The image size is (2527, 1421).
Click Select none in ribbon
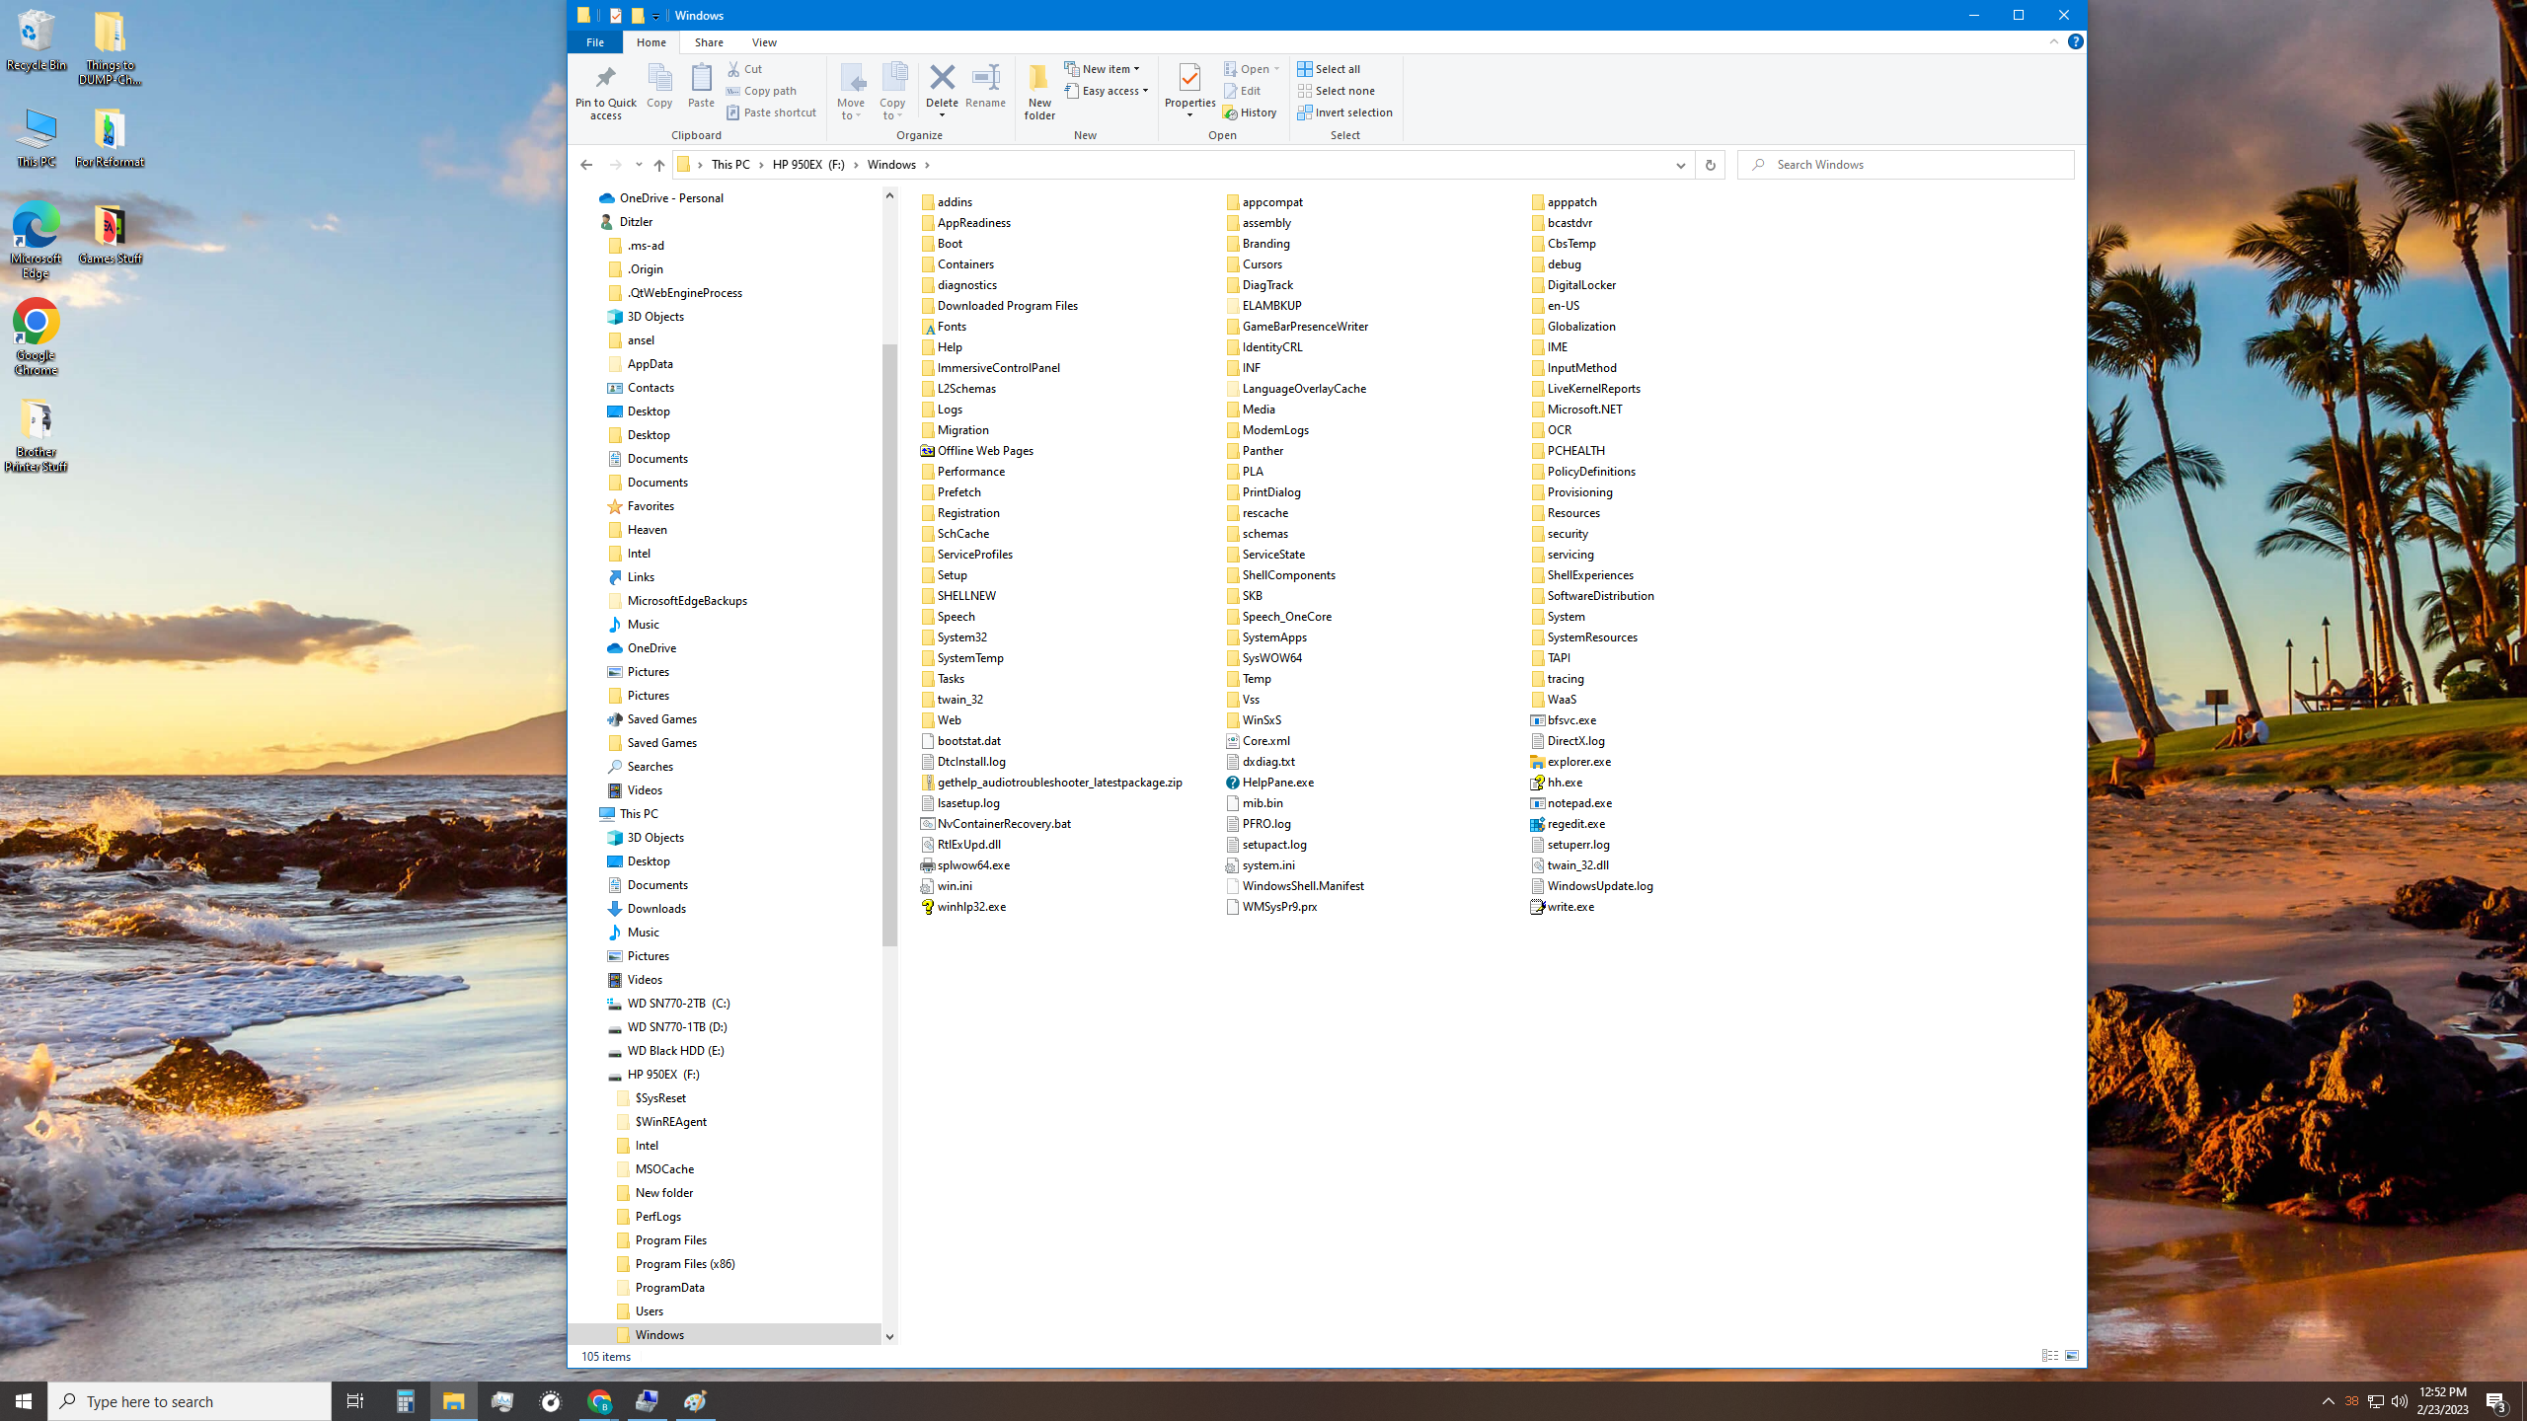tap(1336, 91)
